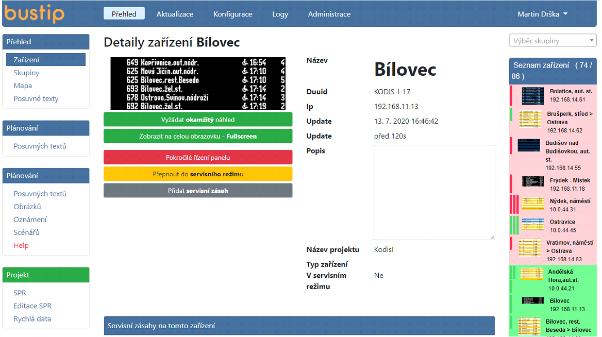
Task: Open Mapa in the sidebar
Action: [23, 86]
